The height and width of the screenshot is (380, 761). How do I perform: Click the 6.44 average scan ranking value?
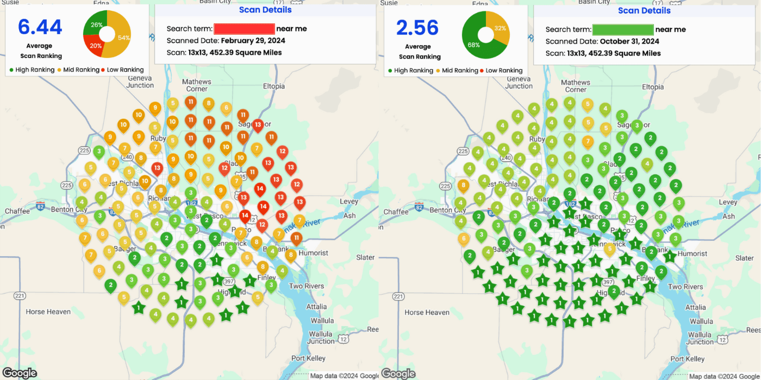coord(40,27)
